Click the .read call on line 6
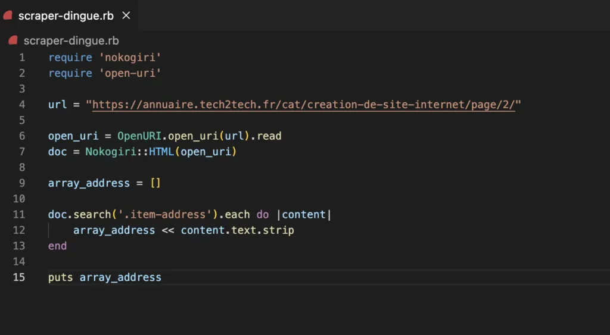Screen dimensions: 610x335 pyautogui.click(x=267, y=136)
